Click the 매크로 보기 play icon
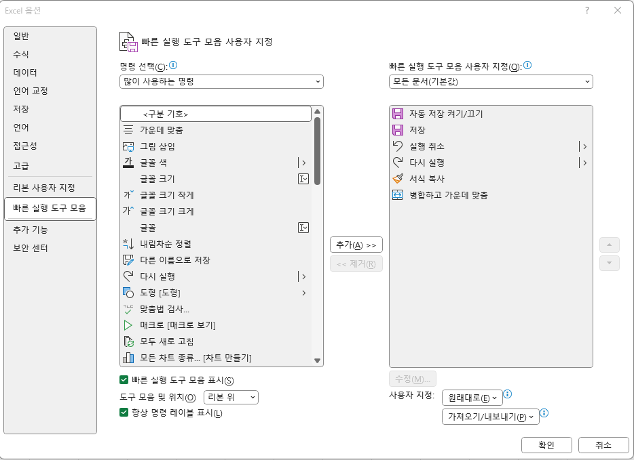Image resolution: width=634 pixels, height=460 pixels. pyautogui.click(x=128, y=325)
